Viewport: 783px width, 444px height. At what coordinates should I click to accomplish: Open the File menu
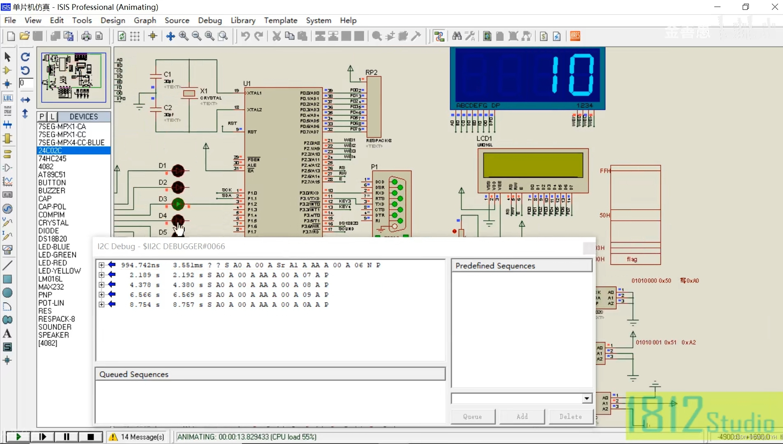click(10, 20)
